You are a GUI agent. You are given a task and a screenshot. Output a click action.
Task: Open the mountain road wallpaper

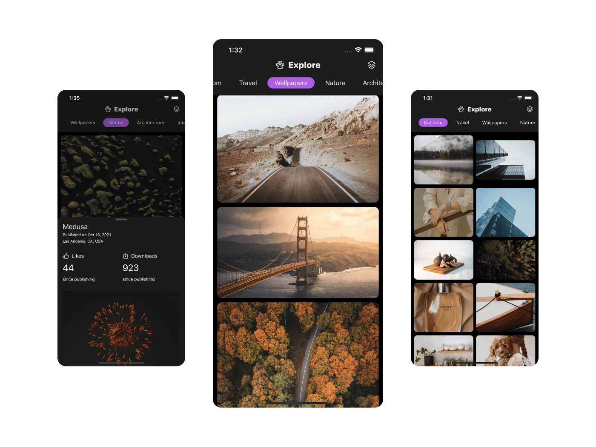pos(298,149)
